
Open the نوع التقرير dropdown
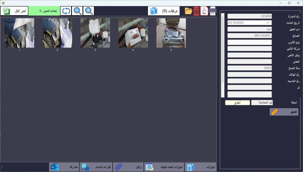click(249, 42)
